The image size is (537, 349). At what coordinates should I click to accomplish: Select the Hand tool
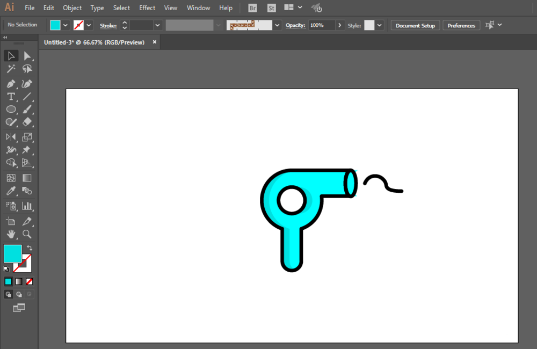[x=11, y=234]
